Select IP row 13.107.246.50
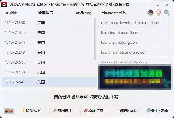Image resolution: width=174 pixels, height=118 pixels. (48, 32)
